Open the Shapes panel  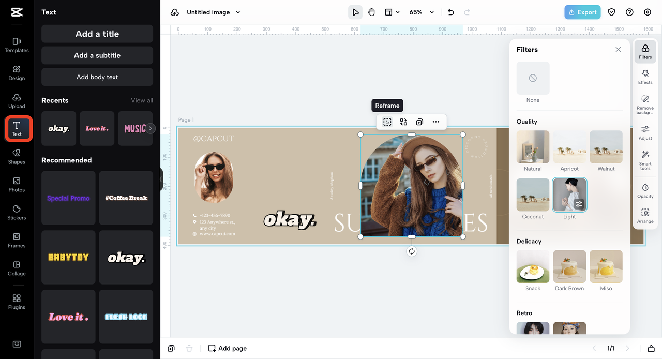tap(17, 157)
